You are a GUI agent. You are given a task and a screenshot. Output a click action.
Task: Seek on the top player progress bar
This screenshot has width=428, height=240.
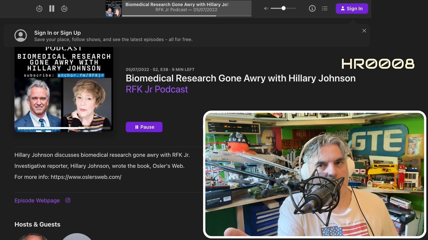point(187,15)
